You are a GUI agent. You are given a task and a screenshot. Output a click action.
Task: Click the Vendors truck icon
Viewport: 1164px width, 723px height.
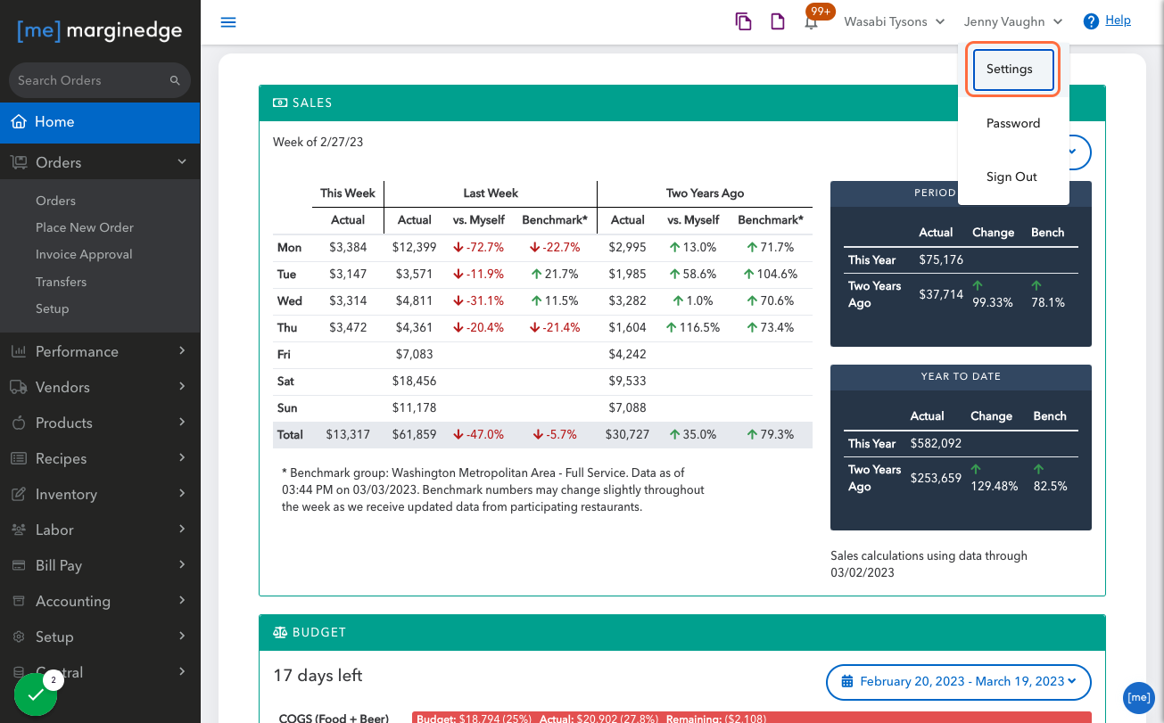pos(19,387)
